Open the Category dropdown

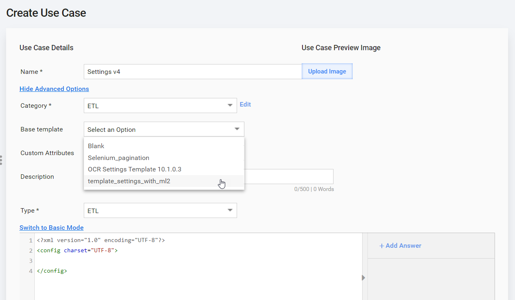(160, 106)
